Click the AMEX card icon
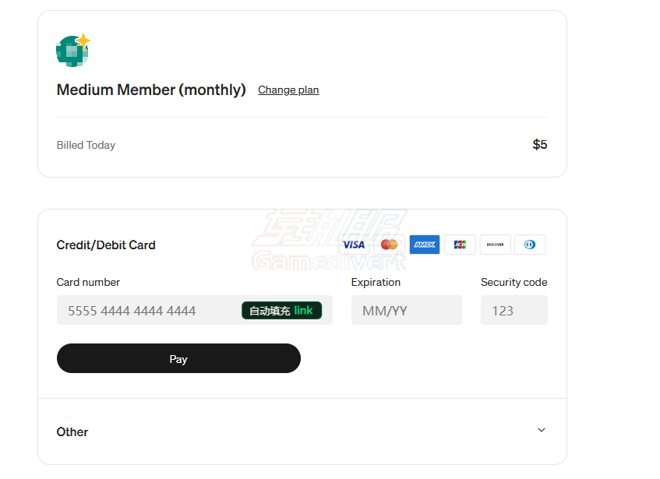 425,245
